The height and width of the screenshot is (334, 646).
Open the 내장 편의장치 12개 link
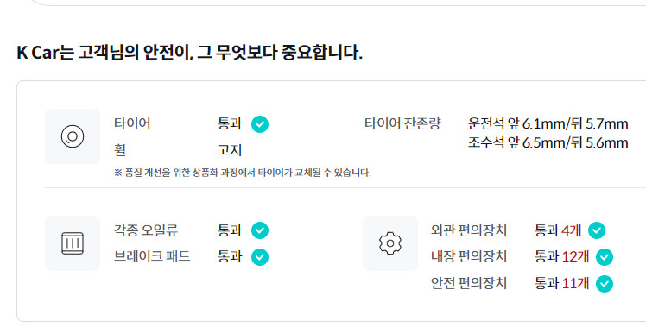[575, 257]
